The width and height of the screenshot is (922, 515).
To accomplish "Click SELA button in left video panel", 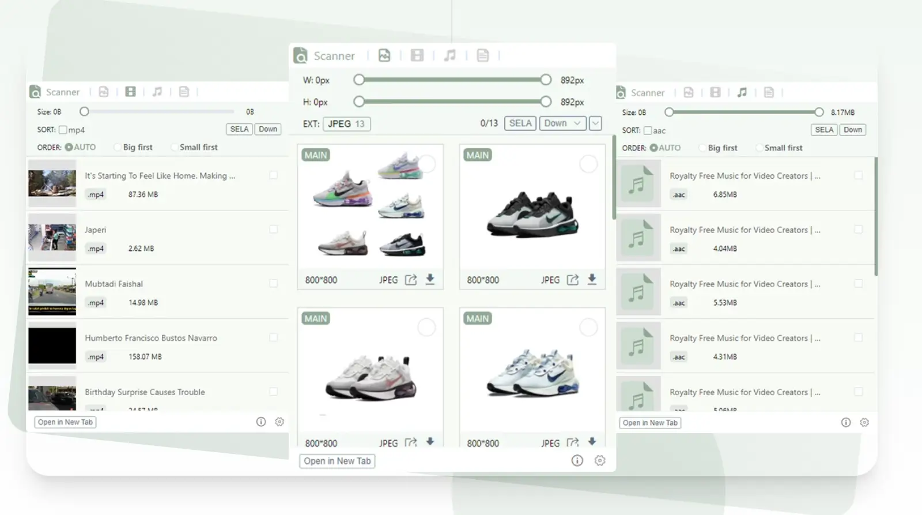I will pyautogui.click(x=239, y=129).
